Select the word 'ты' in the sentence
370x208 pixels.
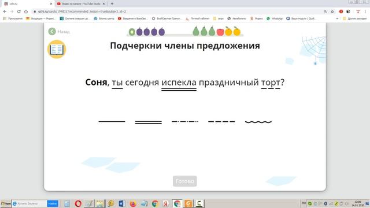tap(117, 83)
